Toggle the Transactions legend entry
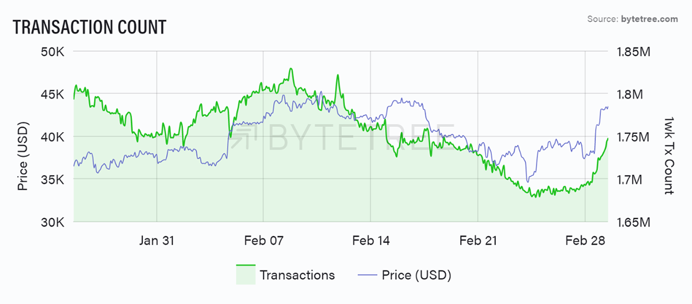 (285, 275)
